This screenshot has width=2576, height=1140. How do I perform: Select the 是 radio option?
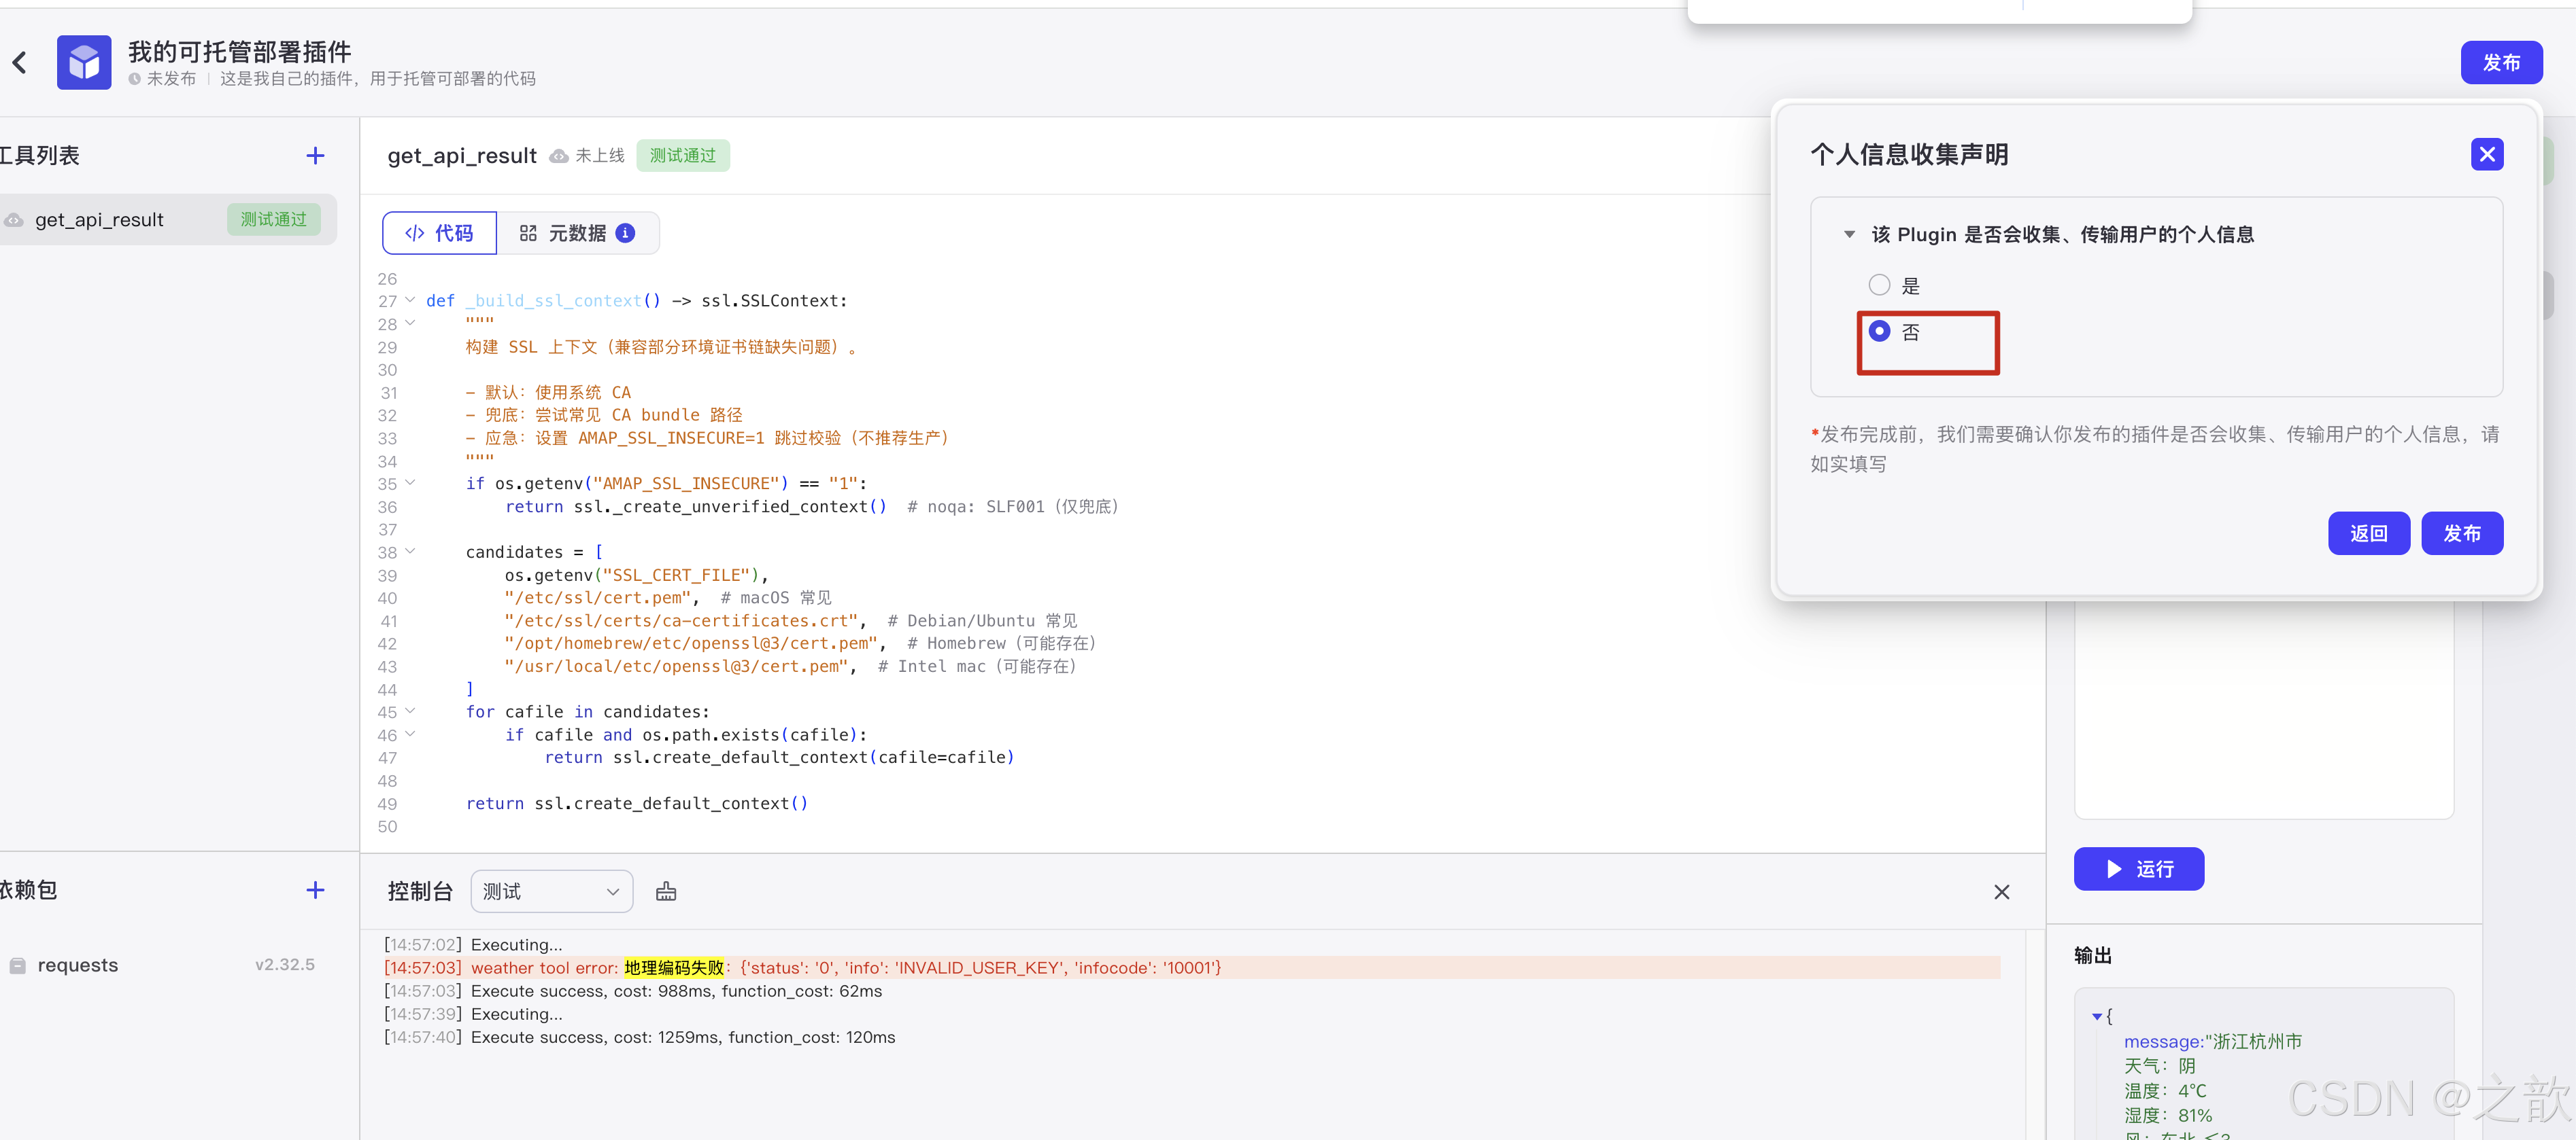[1880, 285]
